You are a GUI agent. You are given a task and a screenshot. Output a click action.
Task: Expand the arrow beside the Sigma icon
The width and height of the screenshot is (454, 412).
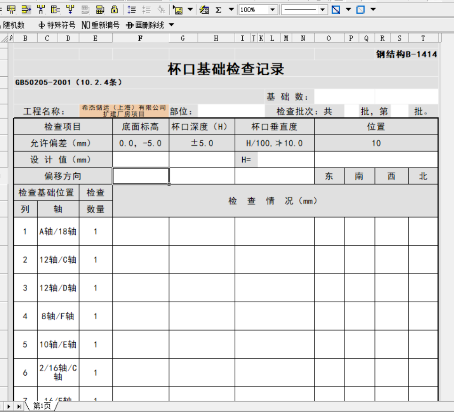(x=231, y=9)
